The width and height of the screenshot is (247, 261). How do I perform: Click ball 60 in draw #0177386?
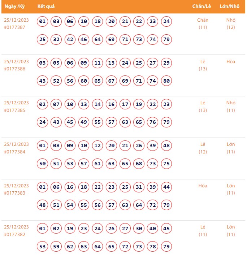(84, 81)
